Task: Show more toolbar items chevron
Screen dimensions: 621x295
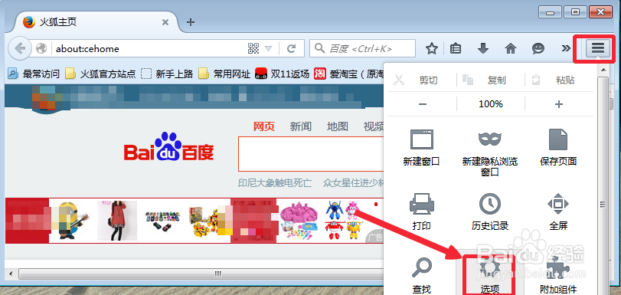Action: (x=566, y=48)
